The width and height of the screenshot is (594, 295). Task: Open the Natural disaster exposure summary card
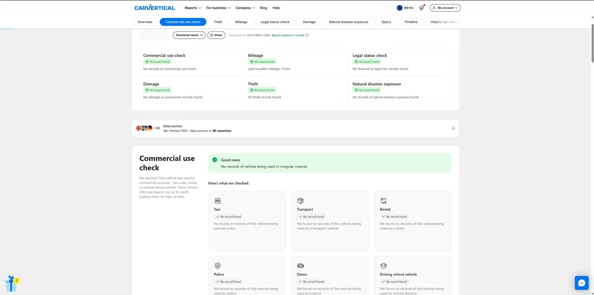(400, 90)
